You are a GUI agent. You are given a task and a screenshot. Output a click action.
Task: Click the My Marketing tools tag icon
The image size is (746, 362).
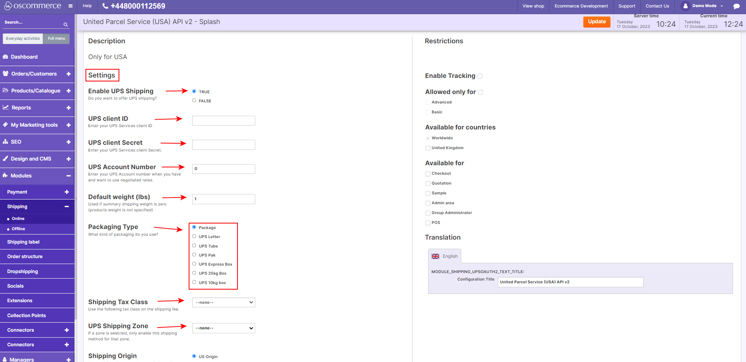pos(6,125)
